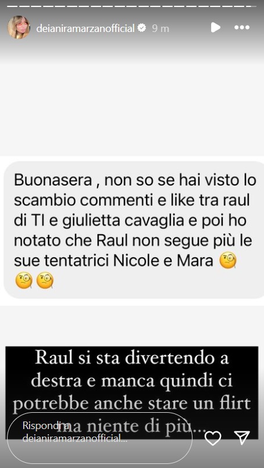This screenshot has height=468, width=264.
Task: Click first monocle emoji on the bubble's last line
Action: 24,281
